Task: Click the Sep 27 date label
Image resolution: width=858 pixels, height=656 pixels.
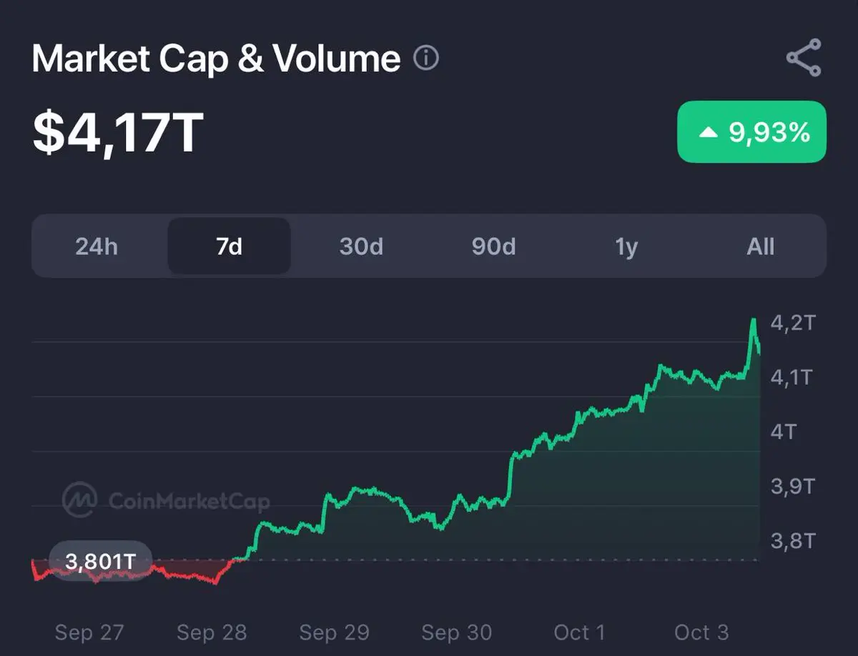Action: [89, 632]
